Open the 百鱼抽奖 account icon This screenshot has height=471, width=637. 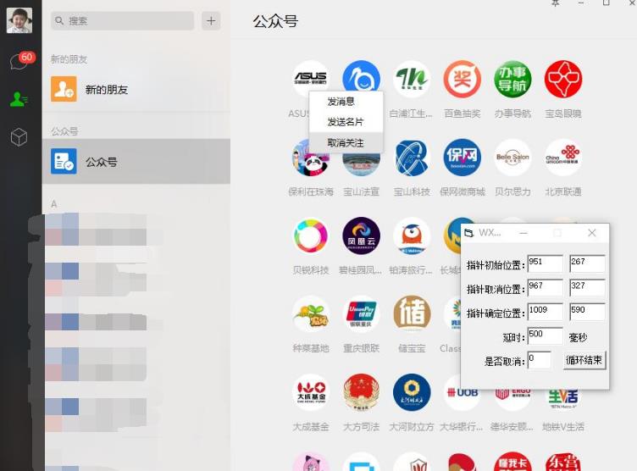[462, 80]
